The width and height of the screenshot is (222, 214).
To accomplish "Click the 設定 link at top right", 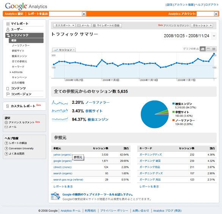I will tap(170, 5).
